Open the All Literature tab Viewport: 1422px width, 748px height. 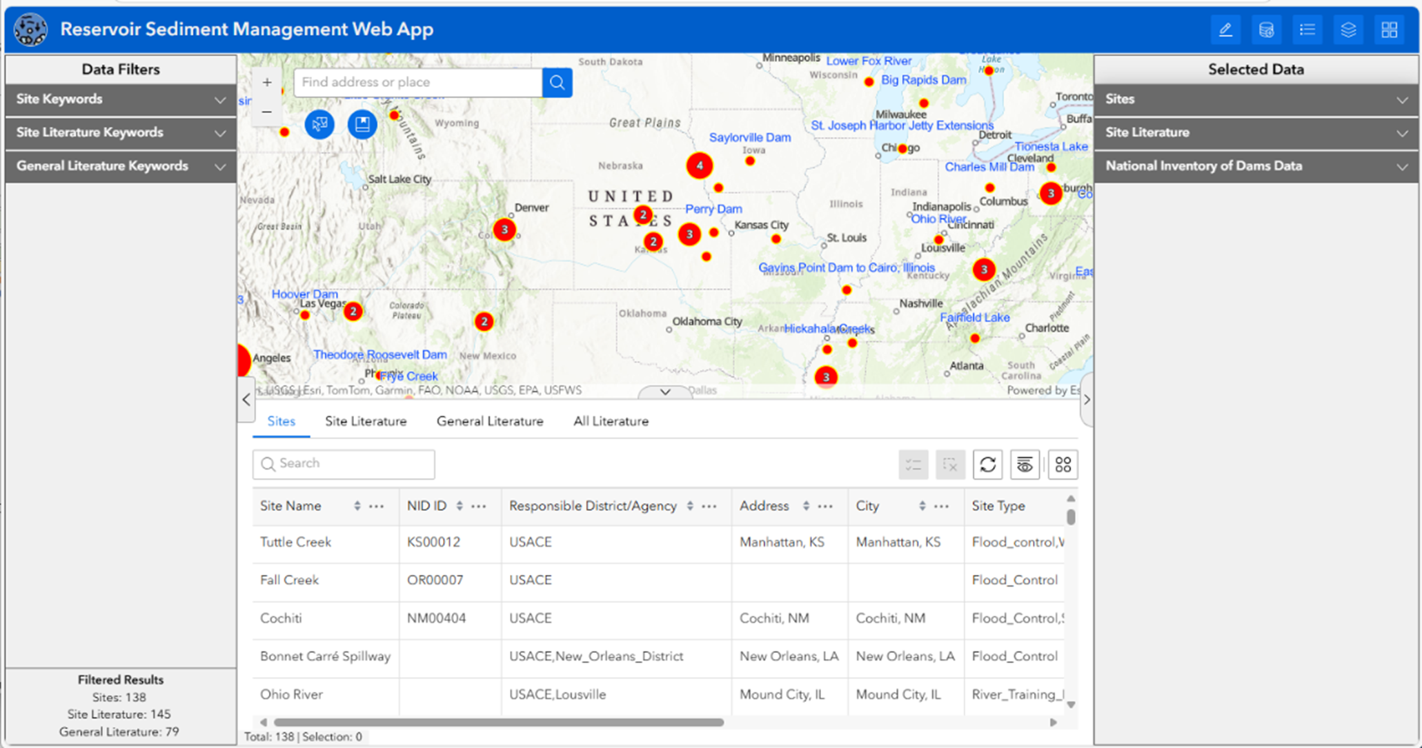[610, 421]
